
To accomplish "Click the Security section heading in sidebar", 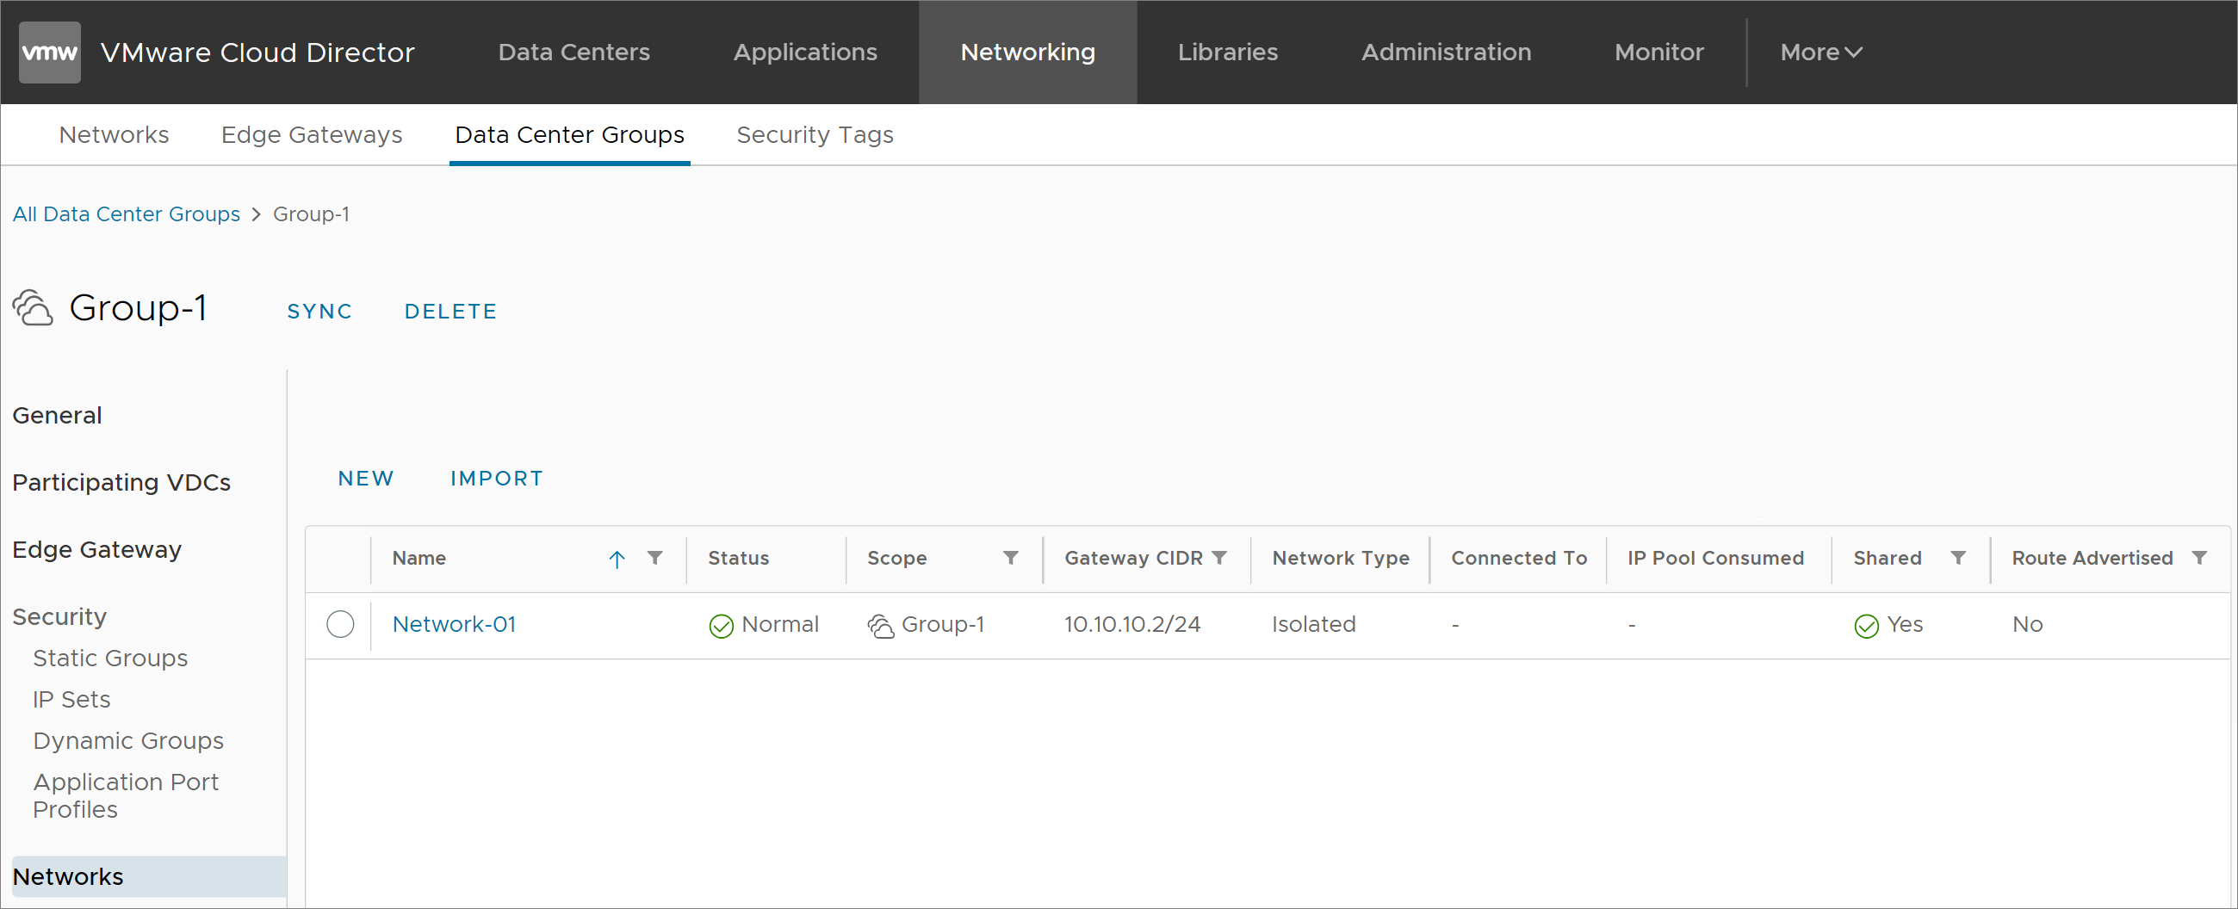I will 59,617.
